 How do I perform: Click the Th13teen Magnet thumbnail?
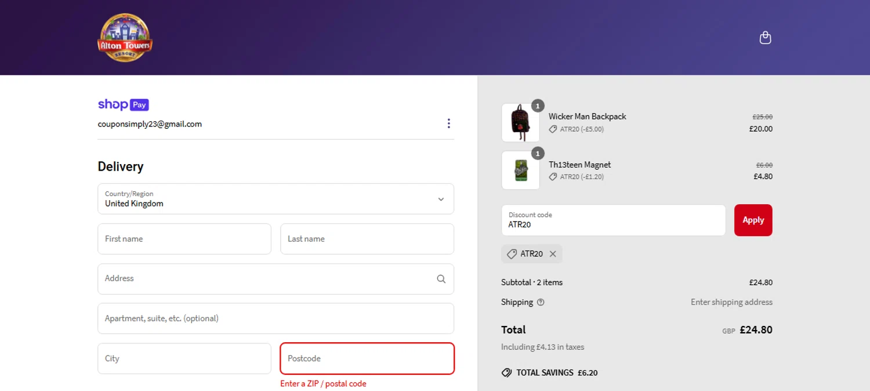click(x=520, y=170)
